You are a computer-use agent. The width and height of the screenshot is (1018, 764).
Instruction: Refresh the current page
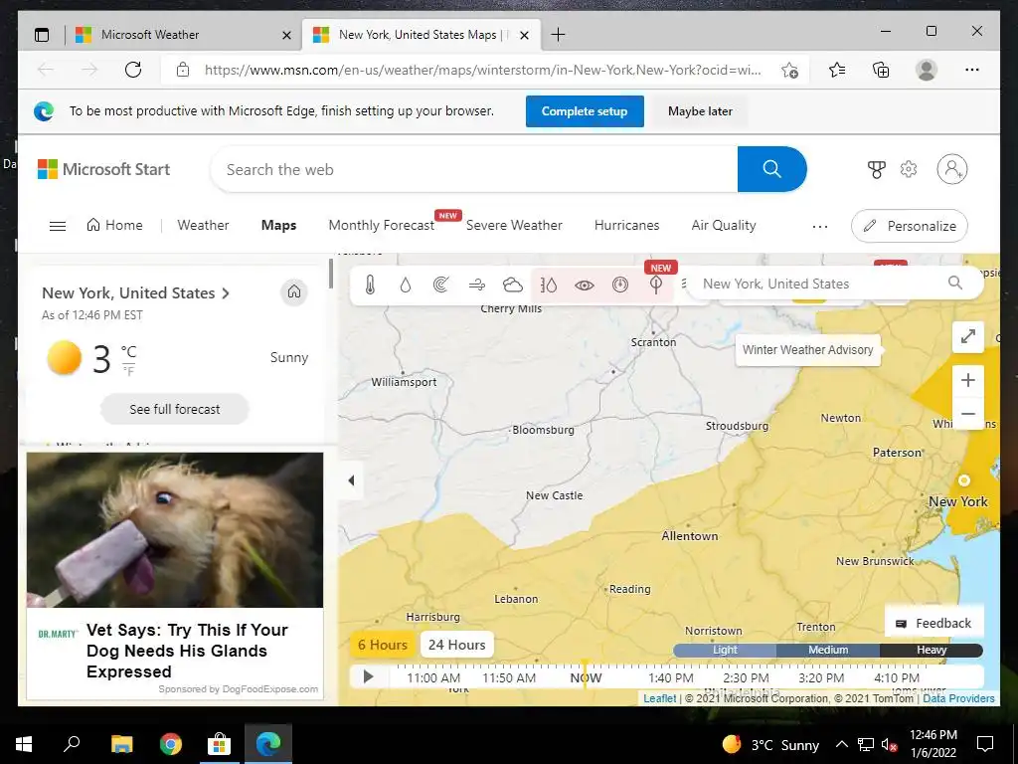pos(133,70)
